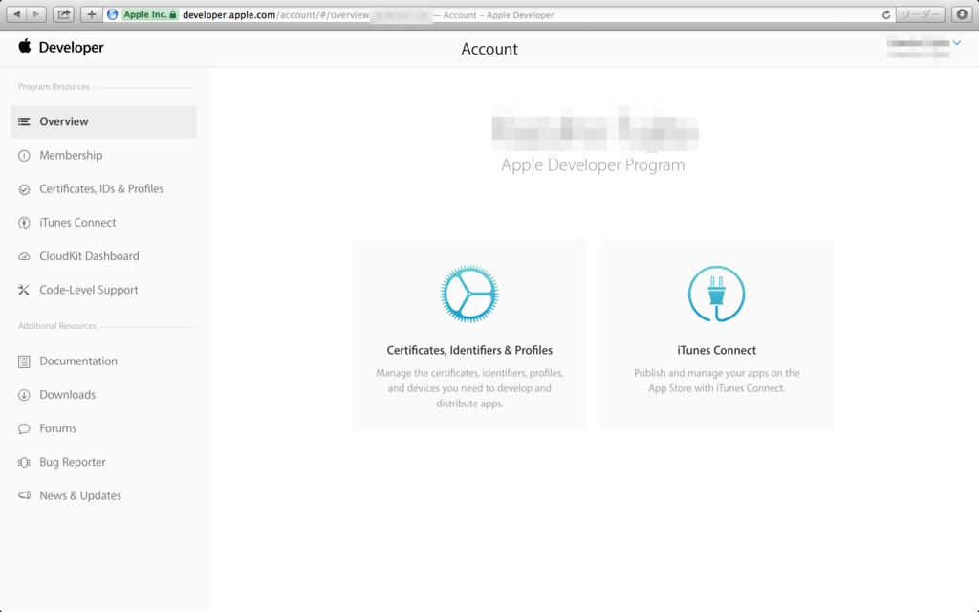979x612 pixels.
Task: Click the Certificates, Identifiers & Profiles card title
Action: tap(469, 350)
